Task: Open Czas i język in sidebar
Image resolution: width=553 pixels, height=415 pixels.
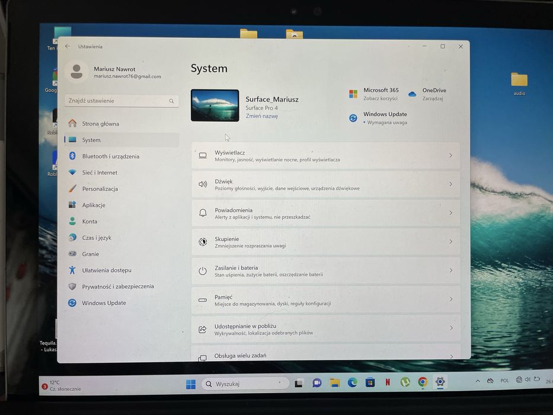Action: (x=122, y=238)
